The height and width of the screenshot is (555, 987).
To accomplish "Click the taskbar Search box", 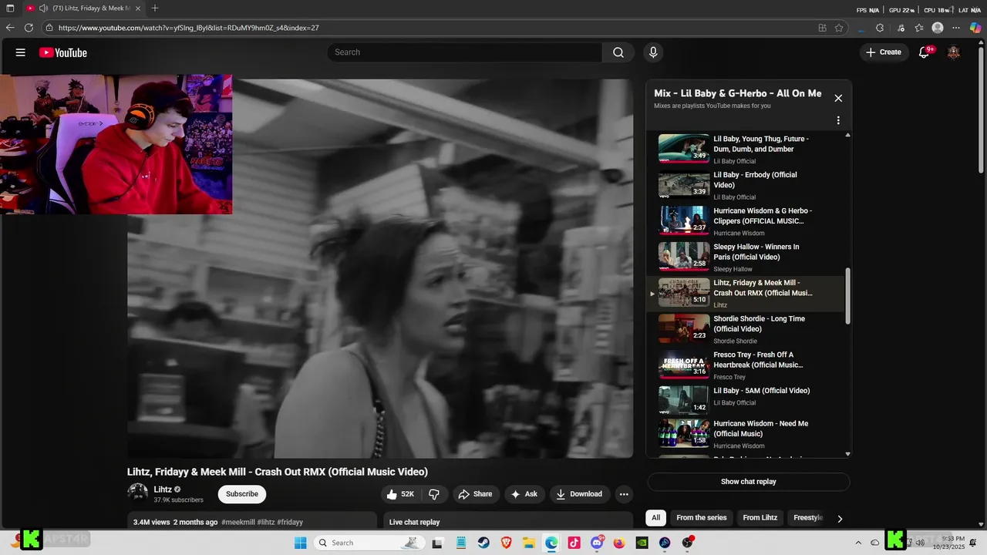I will [369, 543].
